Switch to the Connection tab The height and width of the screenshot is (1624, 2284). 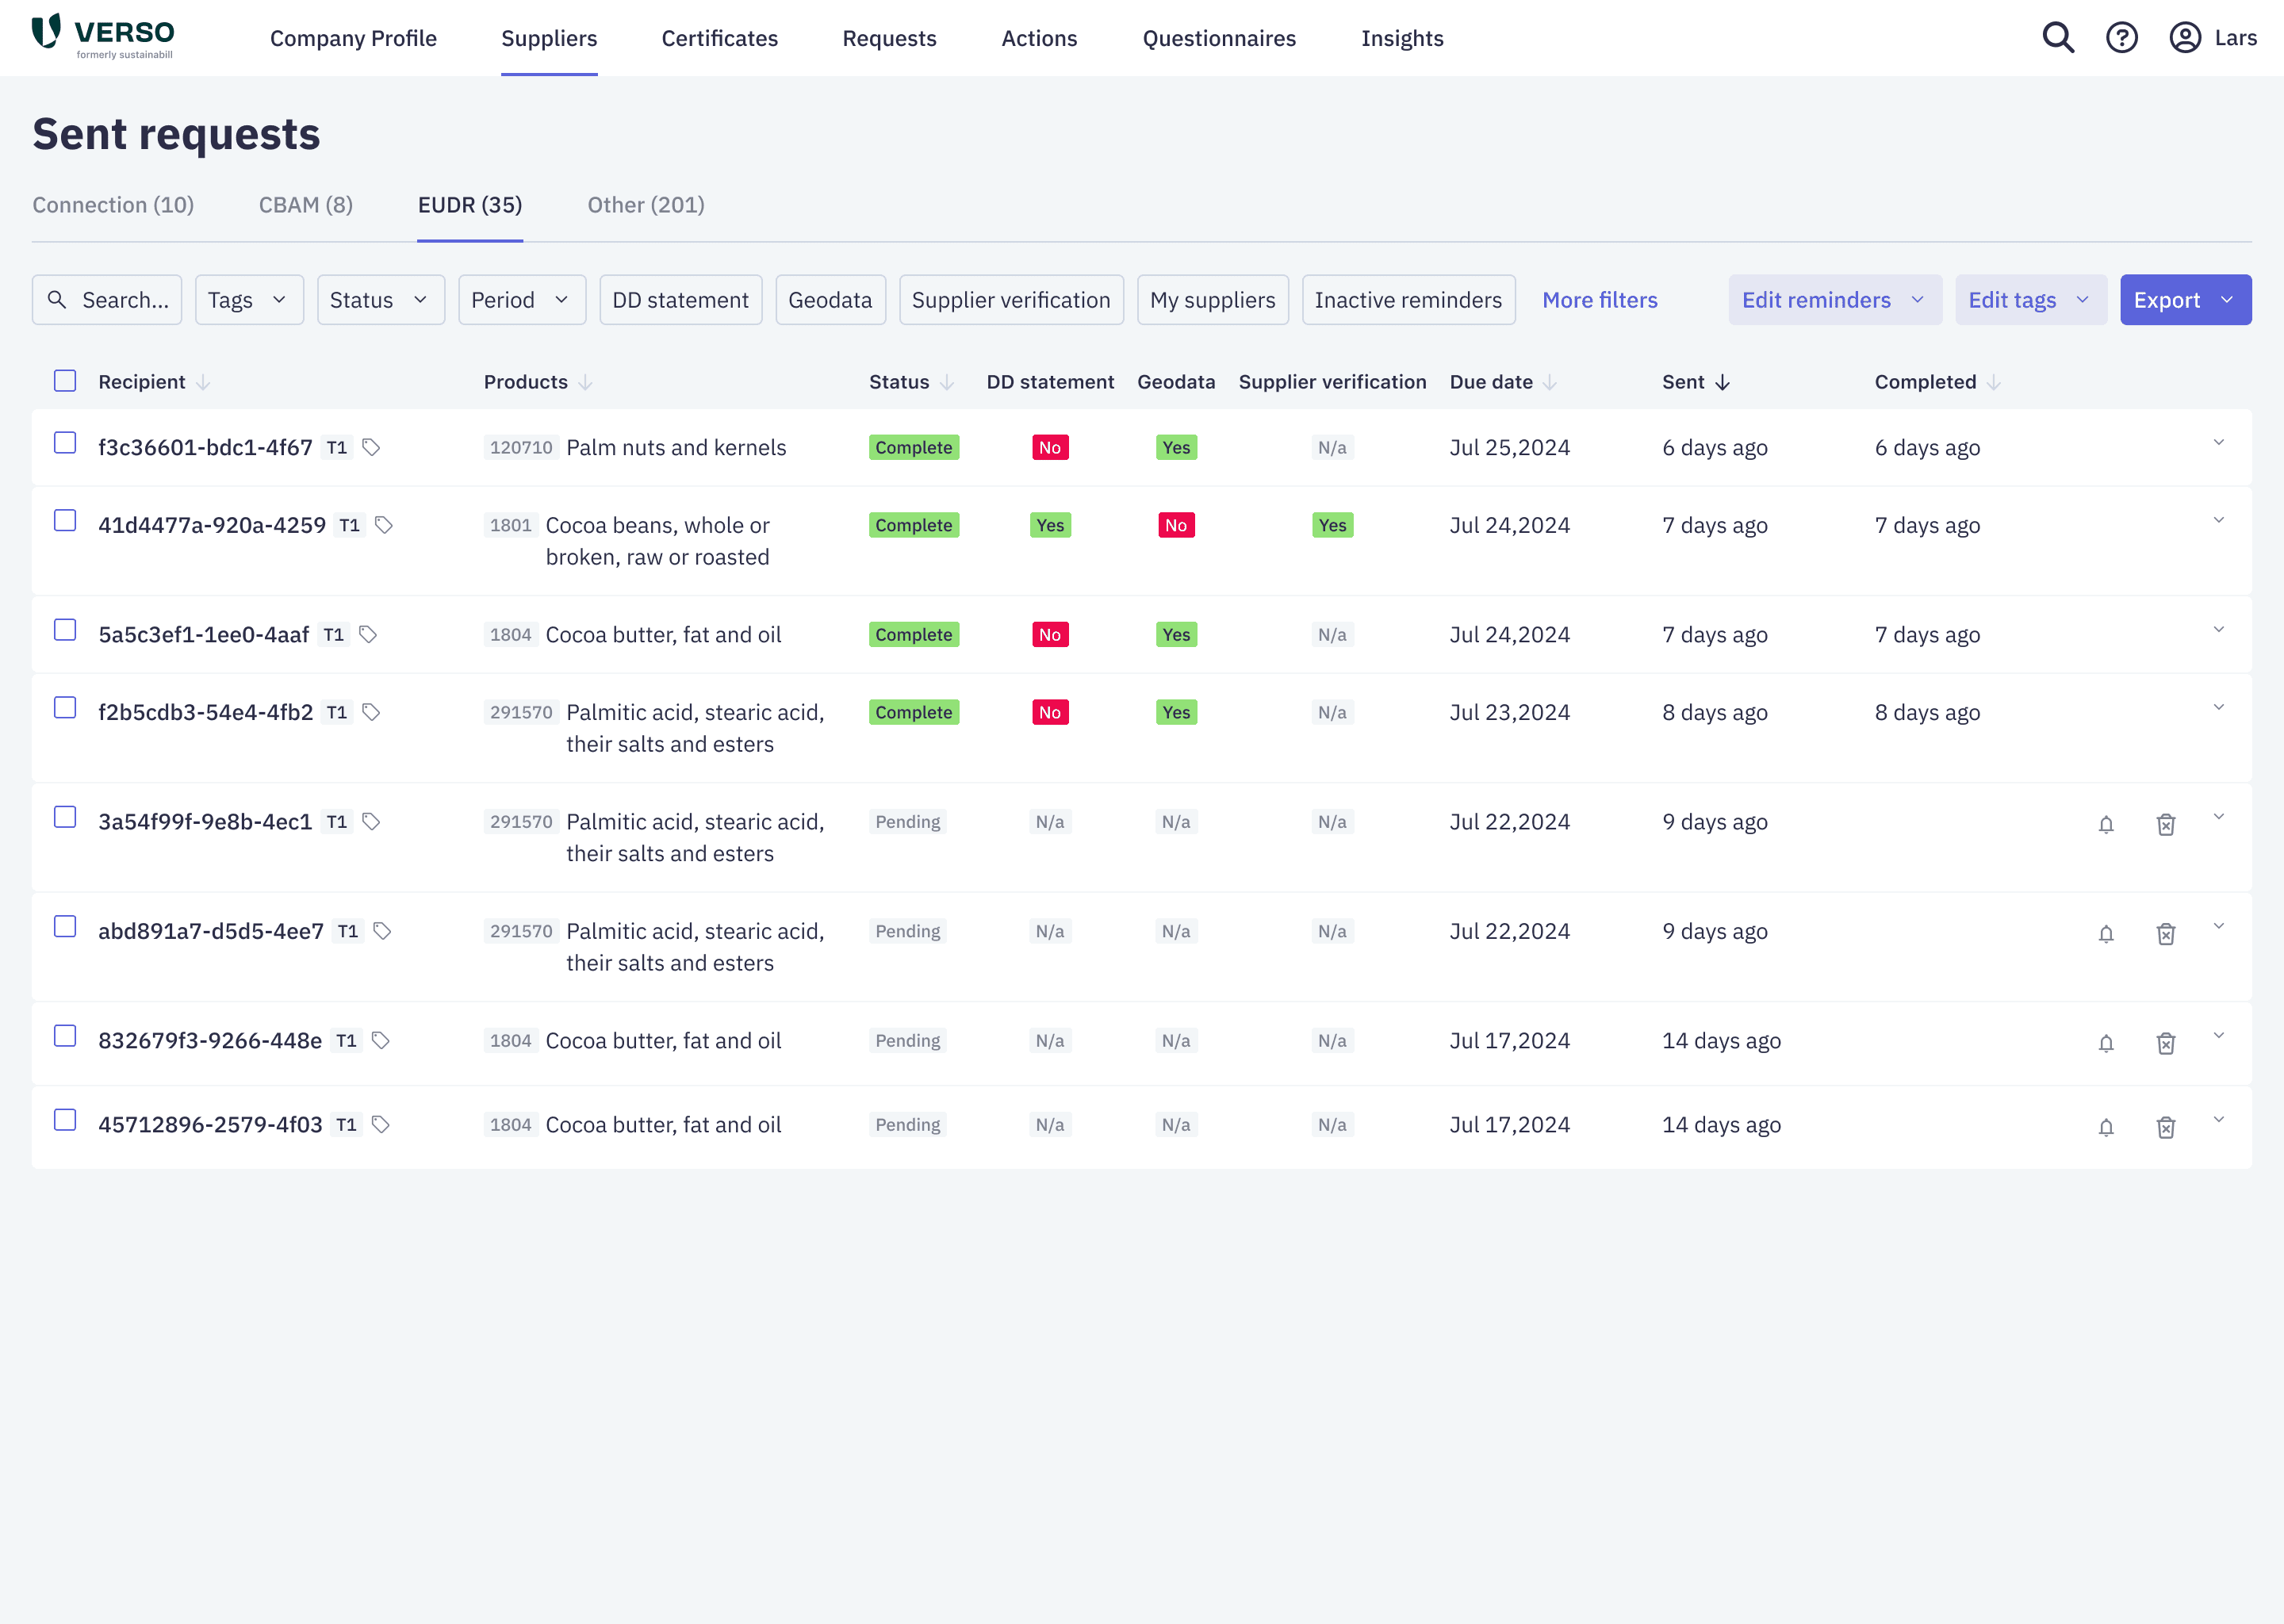coord(114,204)
